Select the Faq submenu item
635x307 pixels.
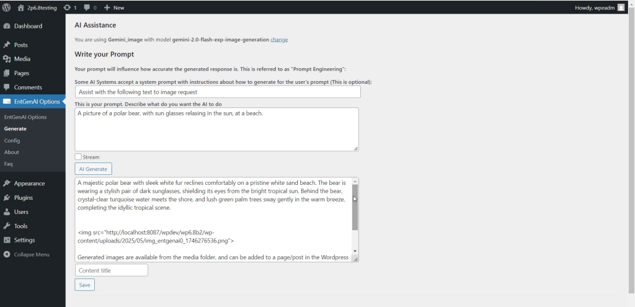8,164
